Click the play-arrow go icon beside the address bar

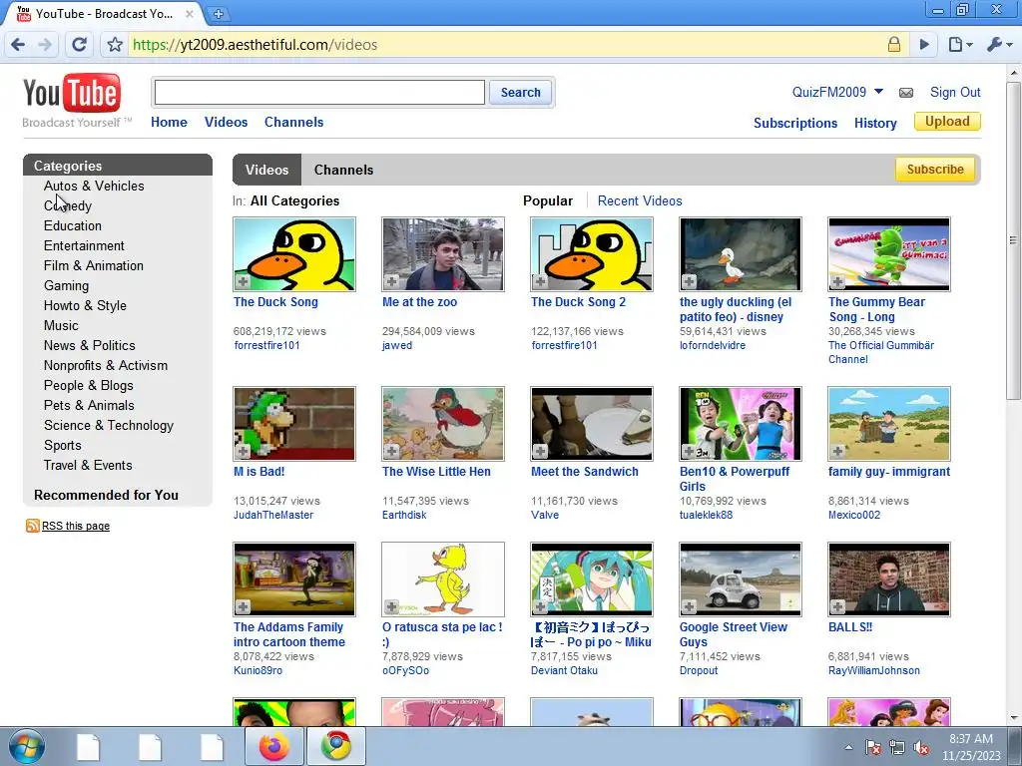tap(924, 44)
